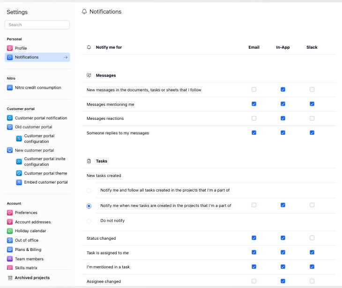Viewport: 342px width, 288px height.
Task: Enable Email for Messages reactions
Action: [x=254, y=118]
